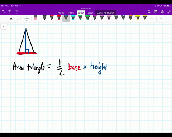Screen dimensions: 172x137
Task: Select the Draw tab
Action: click(x=81, y=13)
